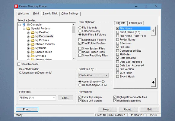Open the Save to Disk tab
Image resolution: width=175 pixels, height=121 pixels.
[50, 14]
